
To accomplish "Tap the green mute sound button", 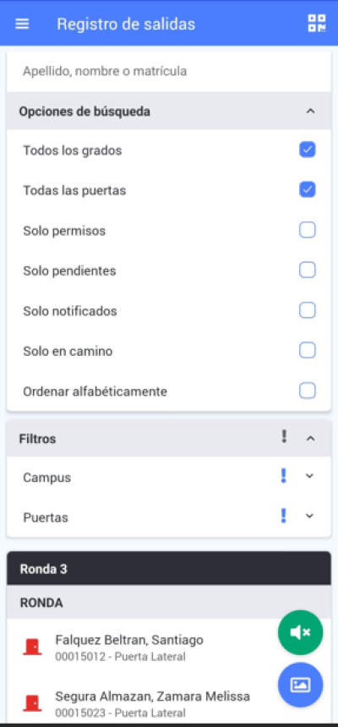I will coord(301,632).
